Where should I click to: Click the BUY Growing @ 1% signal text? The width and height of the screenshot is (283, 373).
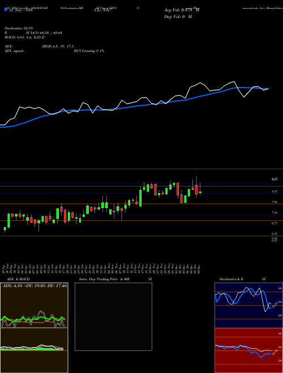89,51
